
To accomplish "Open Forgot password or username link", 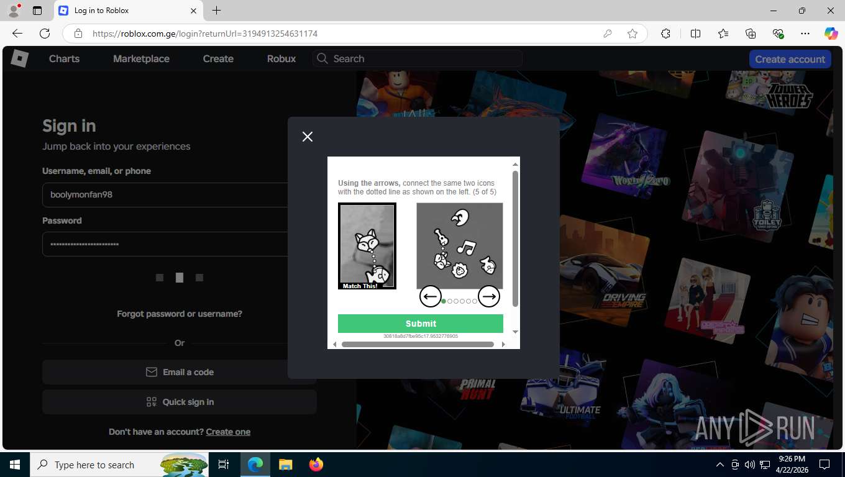I will click(180, 314).
